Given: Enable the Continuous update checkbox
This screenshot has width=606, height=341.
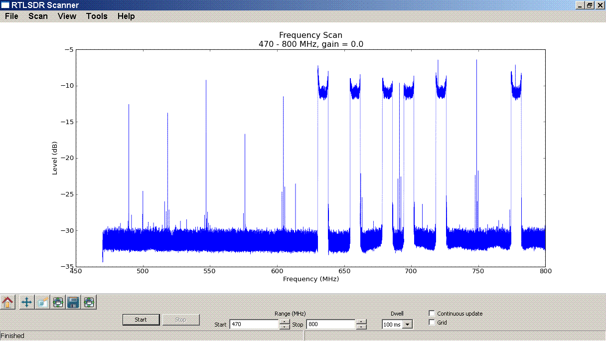Looking at the screenshot, I should click(x=432, y=313).
